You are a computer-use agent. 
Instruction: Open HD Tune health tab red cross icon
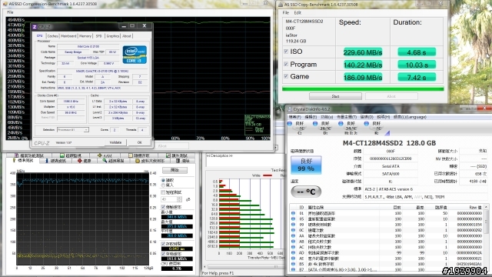80,161
